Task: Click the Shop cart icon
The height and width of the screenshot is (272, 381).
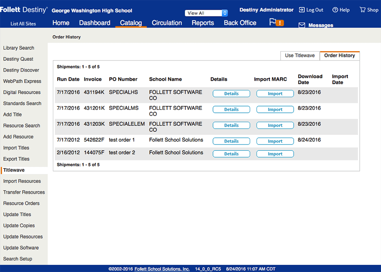Action: point(362,10)
